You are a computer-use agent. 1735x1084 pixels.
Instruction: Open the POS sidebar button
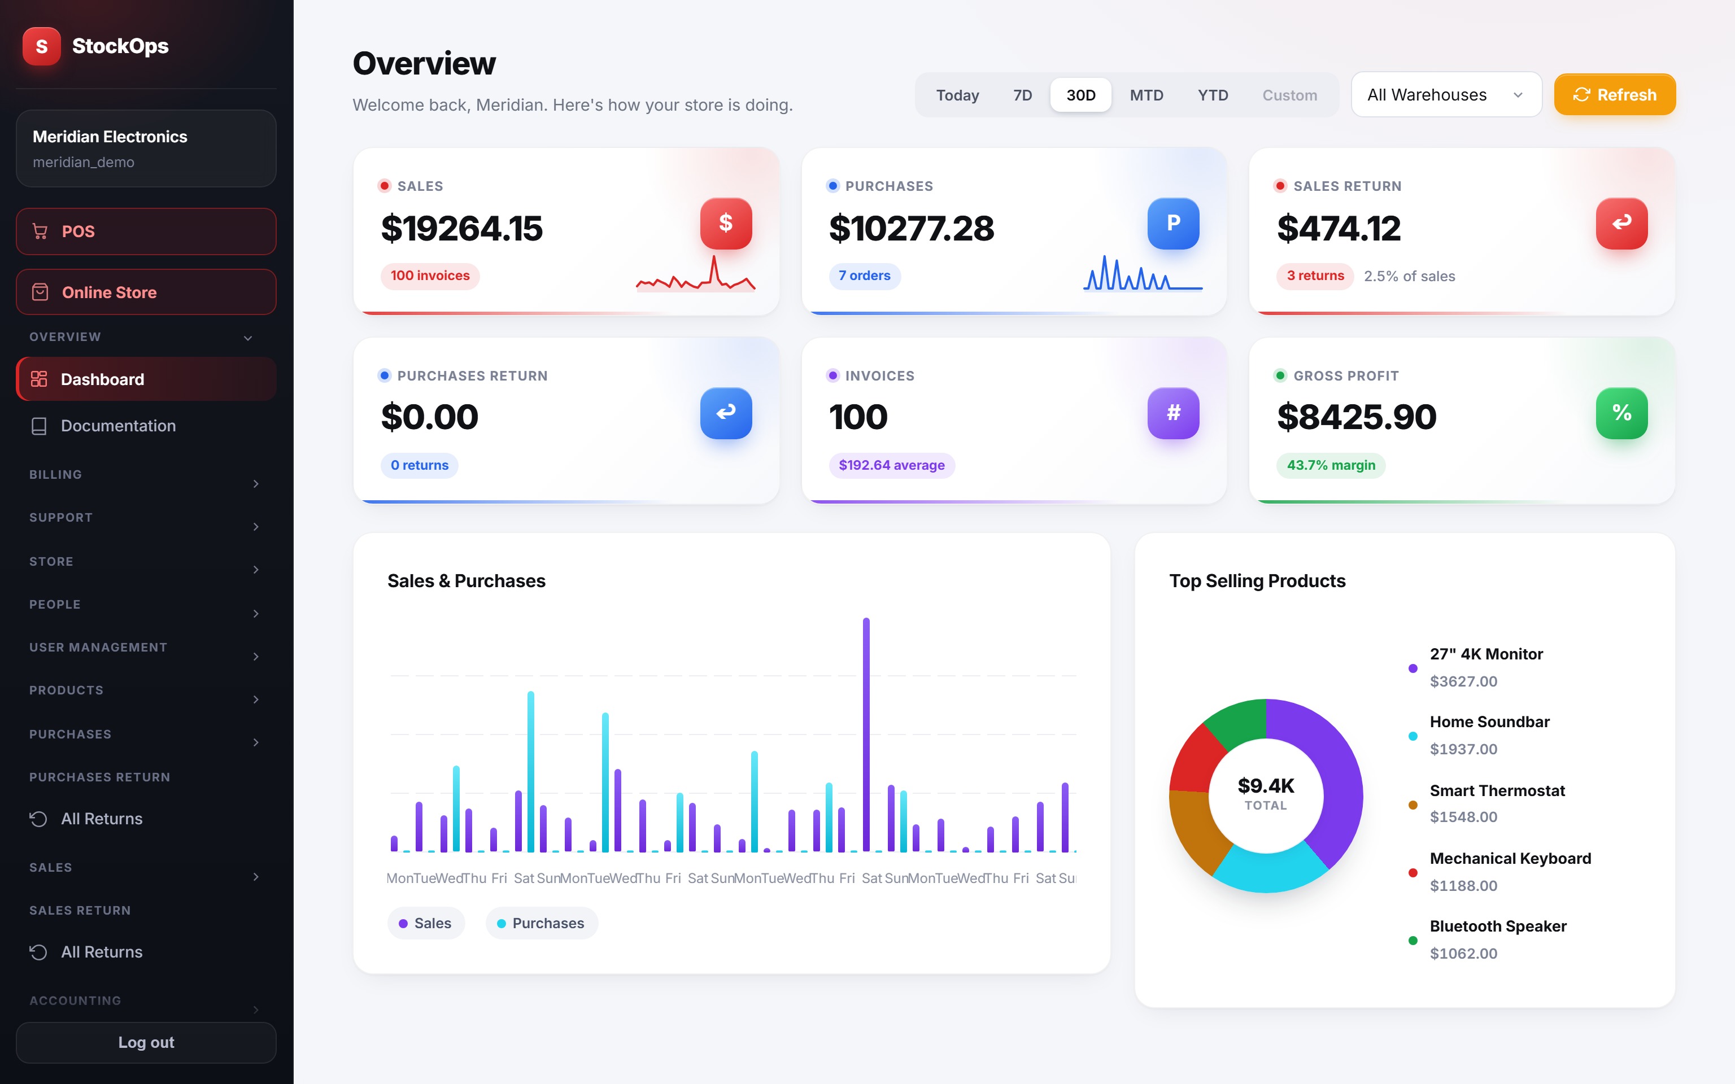click(x=146, y=231)
